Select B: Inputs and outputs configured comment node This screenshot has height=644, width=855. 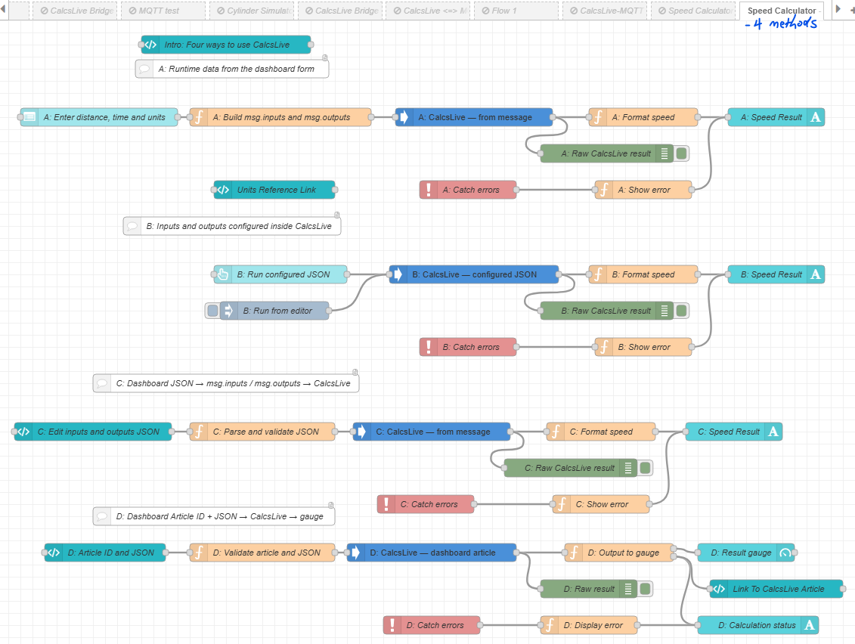pyautogui.click(x=232, y=226)
